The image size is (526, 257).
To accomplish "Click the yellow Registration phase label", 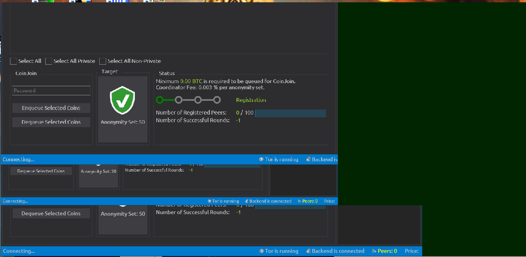I will [x=251, y=100].
